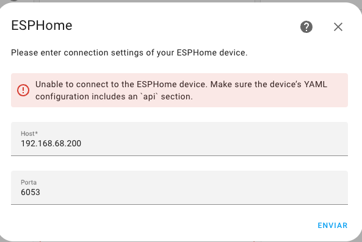Click the 192.168.68.200 host address text
Viewport: 362px width, 242px height.
pyautogui.click(x=51, y=144)
